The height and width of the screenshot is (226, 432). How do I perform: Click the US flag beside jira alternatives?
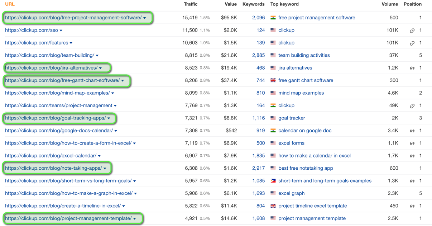(x=273, y=68)
